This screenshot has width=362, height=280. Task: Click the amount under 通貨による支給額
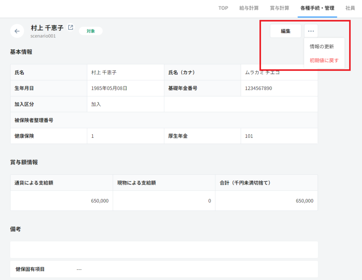(x=99, y=201)
